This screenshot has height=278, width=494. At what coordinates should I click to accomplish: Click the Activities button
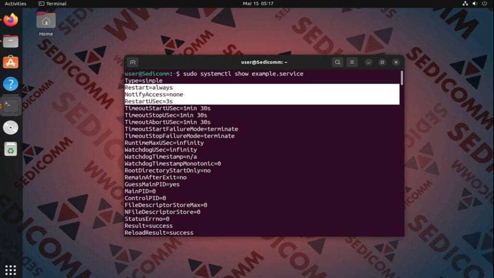pyautogui.click(x=15, y=3)
